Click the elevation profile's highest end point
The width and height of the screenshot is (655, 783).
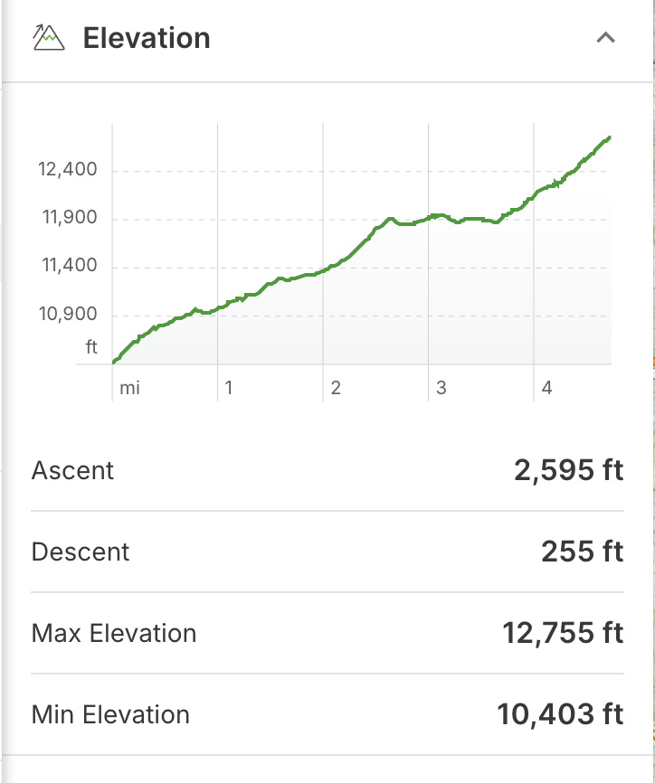[610, 137]
